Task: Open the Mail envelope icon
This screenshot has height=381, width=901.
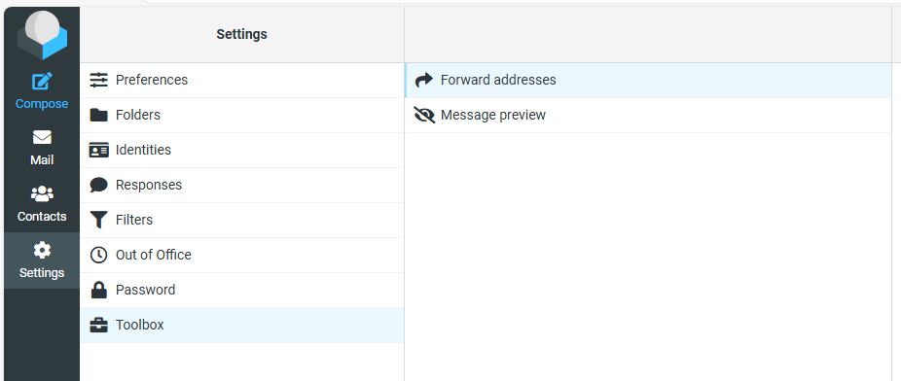Action: point(42,138)
